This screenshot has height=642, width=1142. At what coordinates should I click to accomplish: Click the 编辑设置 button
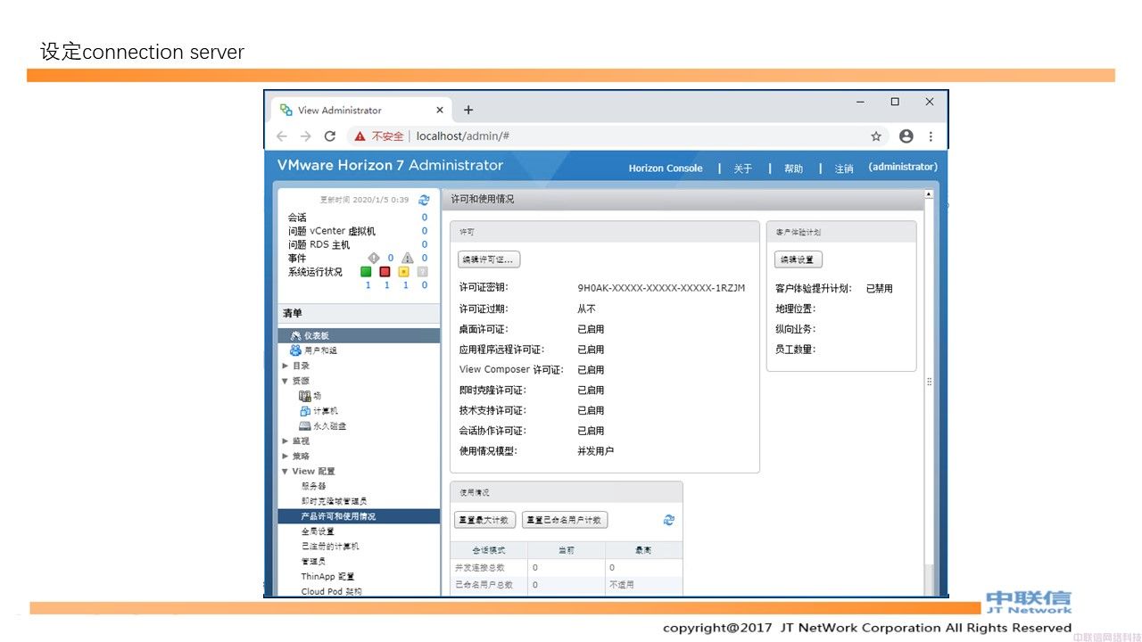[799, 259]
